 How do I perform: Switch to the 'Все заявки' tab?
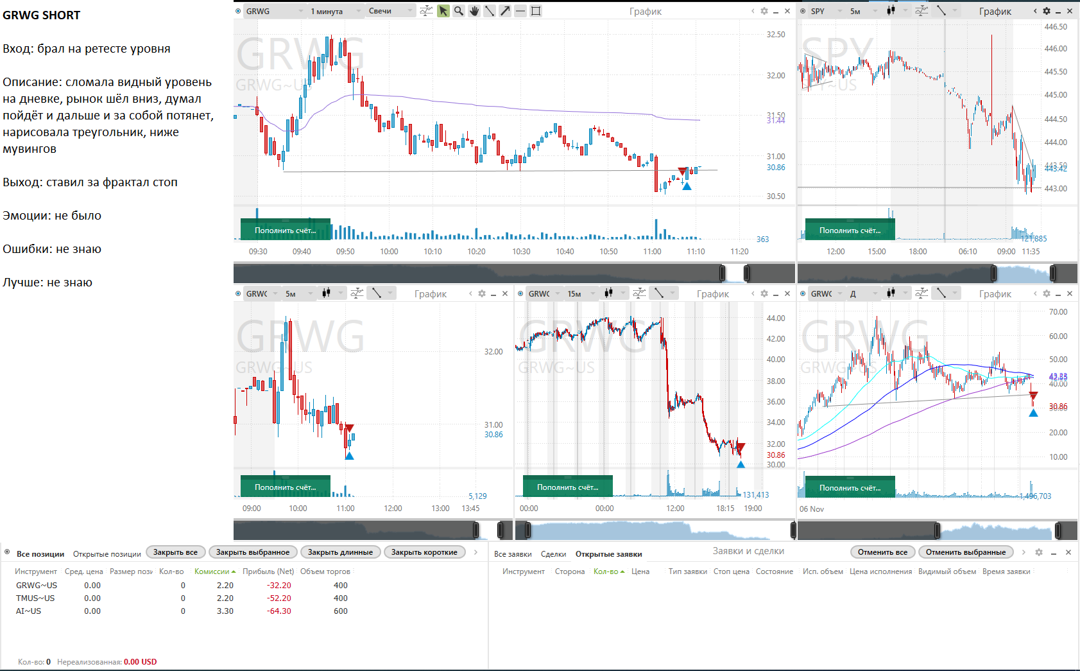coord(513,553)
